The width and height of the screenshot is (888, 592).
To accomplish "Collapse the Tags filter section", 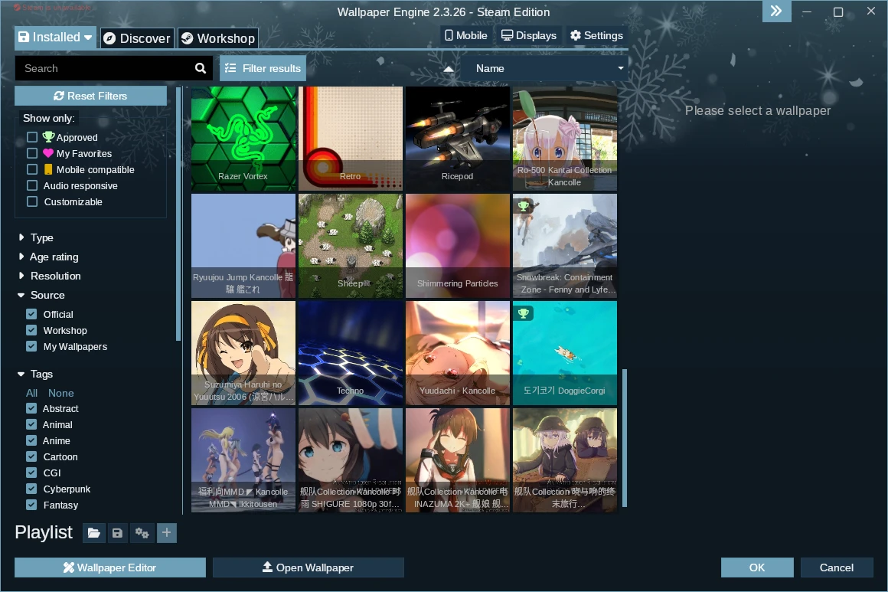I will (x=35, y=374).
